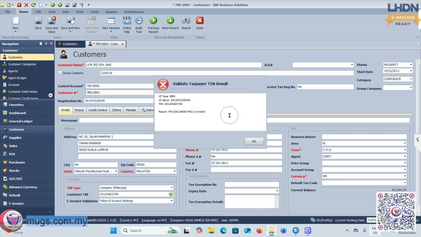This screenshot has height=237, width=421.
Task: Click the Zip Code field
Action: [x=156, y=165]
